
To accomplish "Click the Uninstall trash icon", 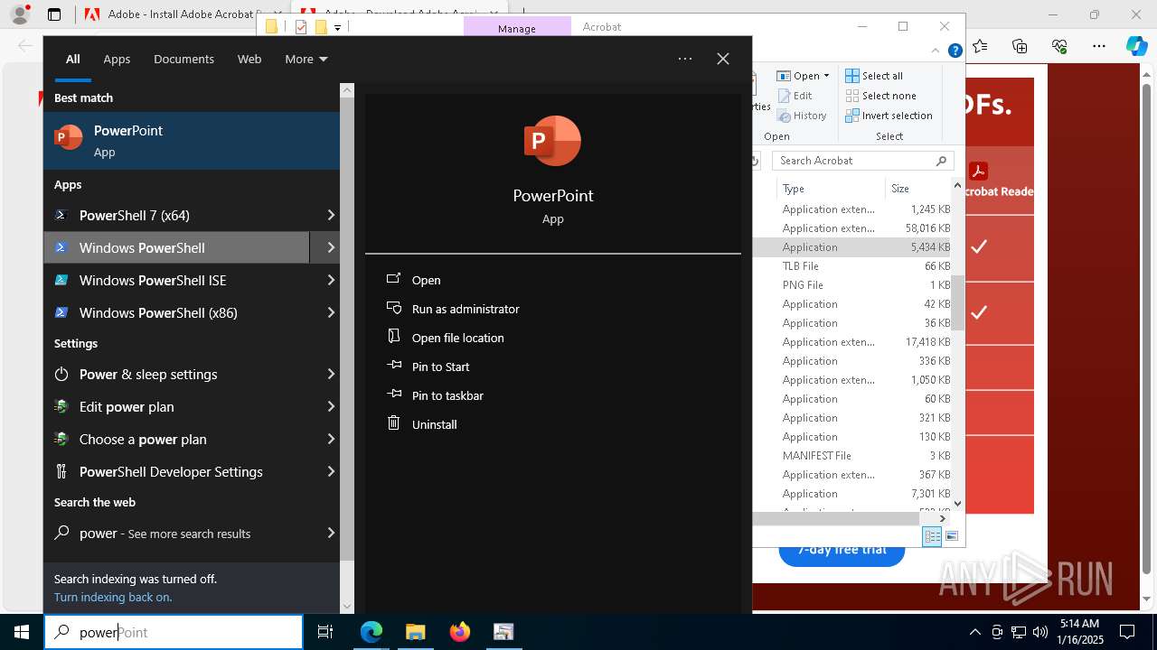I will click(393, 423).
